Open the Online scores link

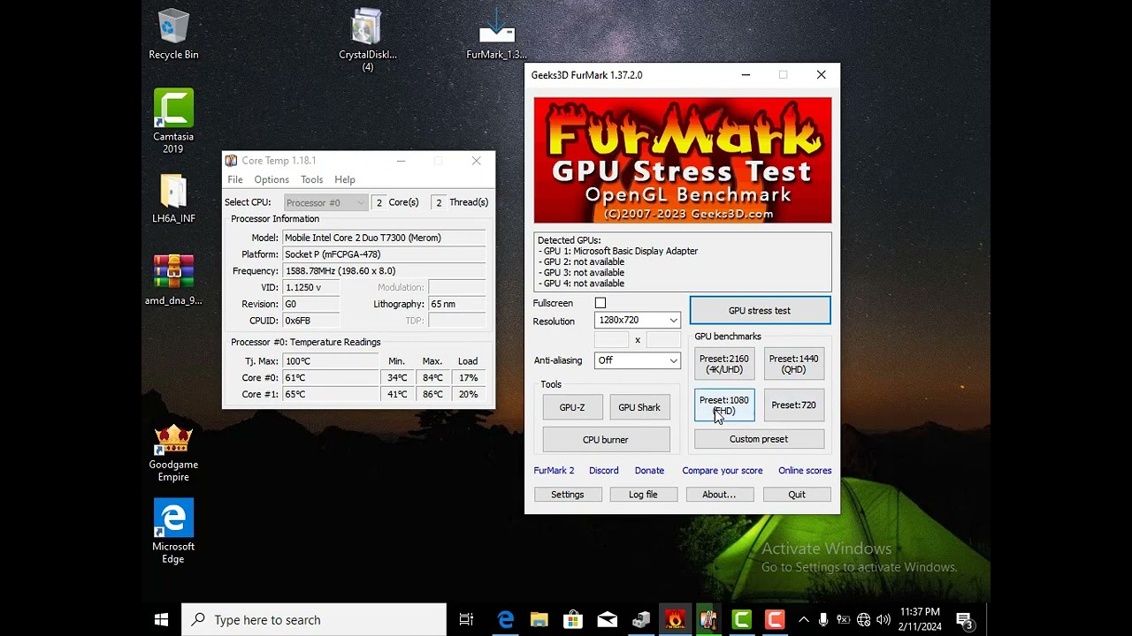tap(805, 471)
